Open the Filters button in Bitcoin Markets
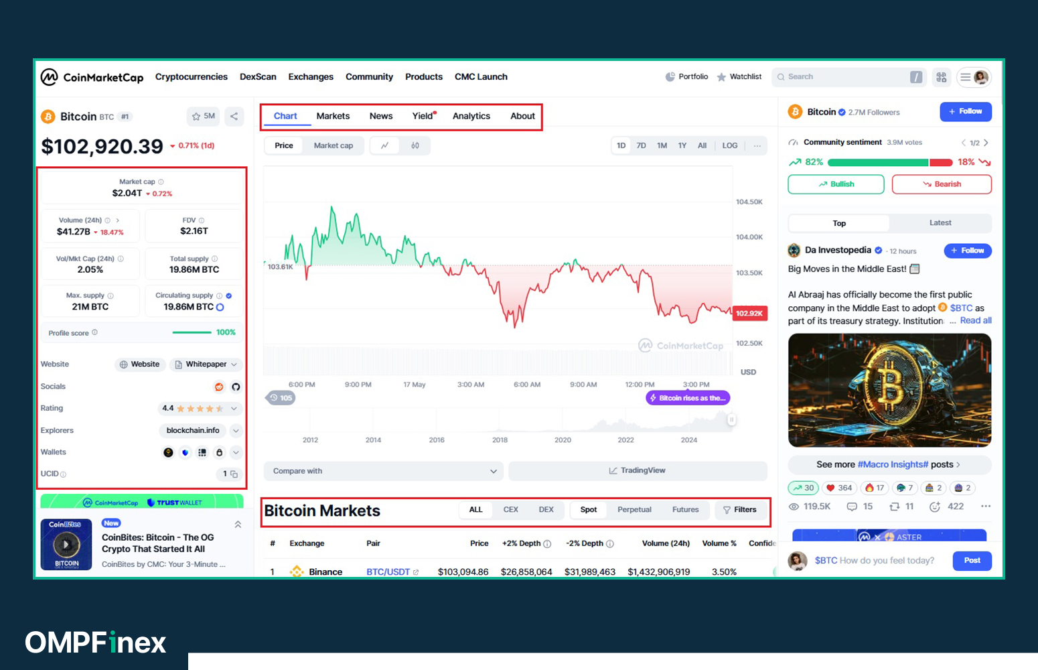The width and height of the screenshot is (1038, 670). [x=740, y=510]
